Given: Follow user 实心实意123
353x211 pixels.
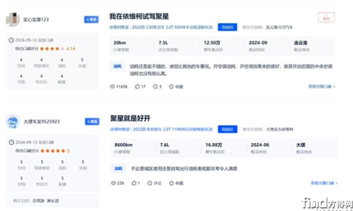Looking at the screenshot, I should [91, 20].
